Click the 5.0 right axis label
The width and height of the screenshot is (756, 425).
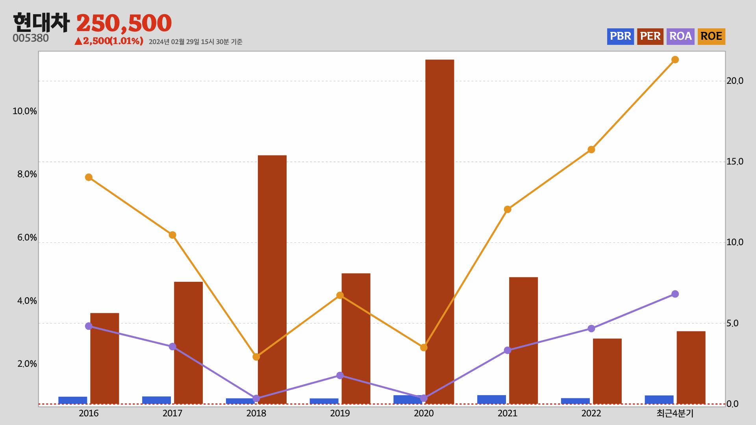pos(732,323)
